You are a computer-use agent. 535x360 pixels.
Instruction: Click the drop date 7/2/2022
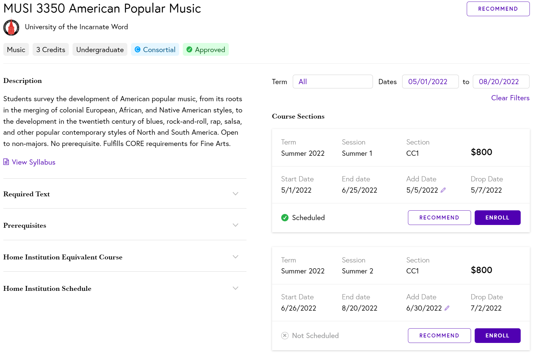click(x=486, y=308)
